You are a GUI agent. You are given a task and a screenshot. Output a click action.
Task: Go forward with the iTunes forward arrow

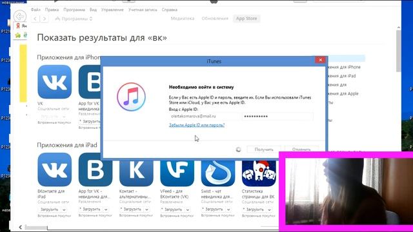(x=45, y=19)
